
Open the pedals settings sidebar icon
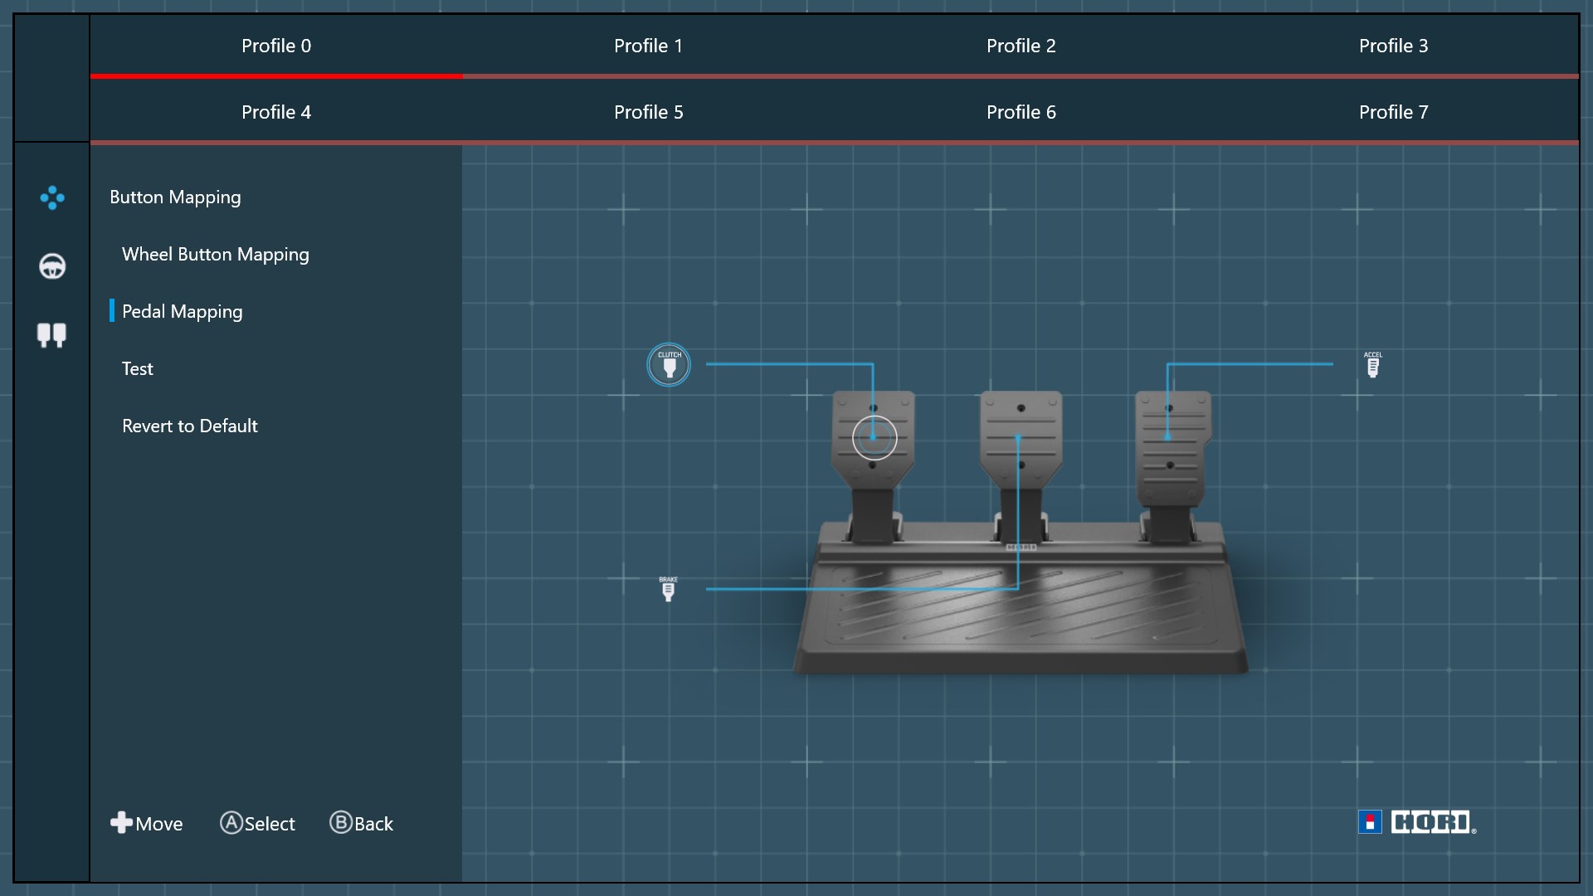coord(51,335)
